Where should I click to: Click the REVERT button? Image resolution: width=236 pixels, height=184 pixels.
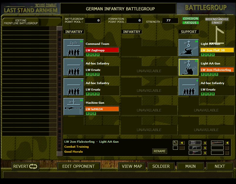[25, 166]
